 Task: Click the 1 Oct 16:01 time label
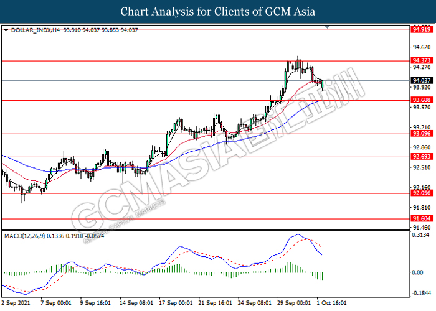(x=331, y=303)
